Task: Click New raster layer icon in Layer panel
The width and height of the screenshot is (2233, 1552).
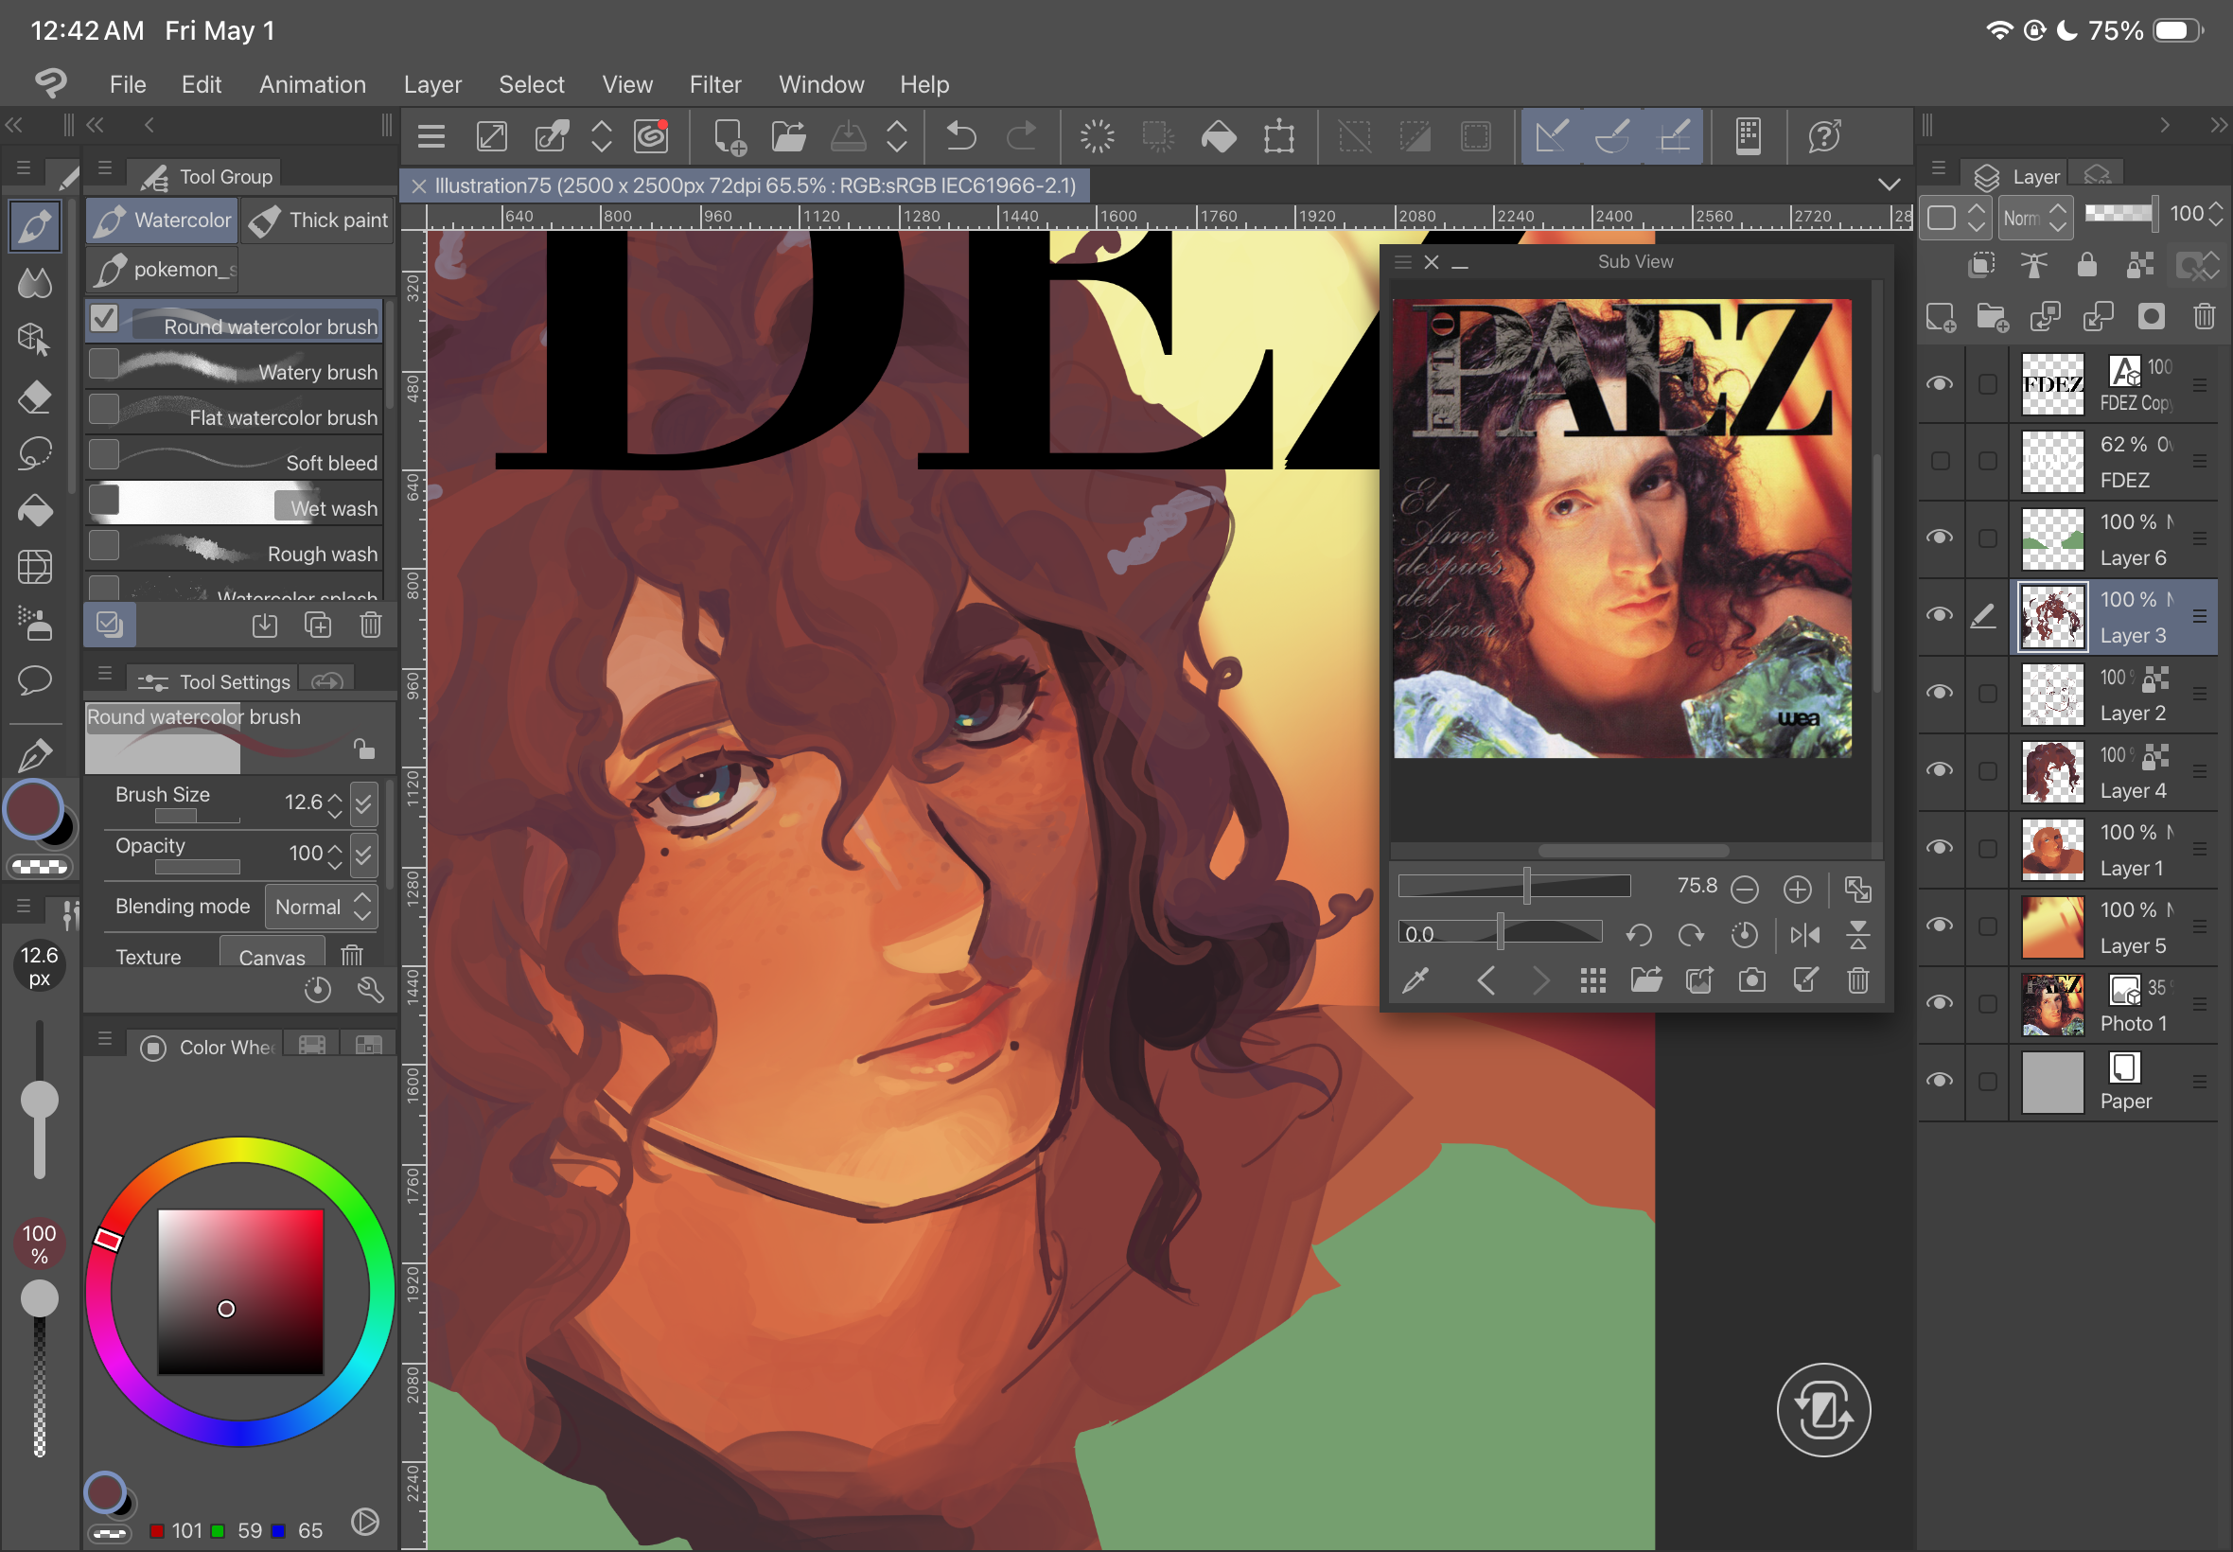Action: tap(1941, 317)
